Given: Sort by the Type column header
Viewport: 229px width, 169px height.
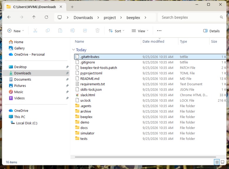Looking at the screenshot, I should pos(183,41).
